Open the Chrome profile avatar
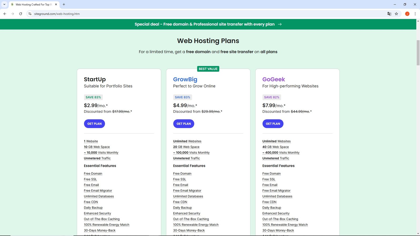 (407, 14)
